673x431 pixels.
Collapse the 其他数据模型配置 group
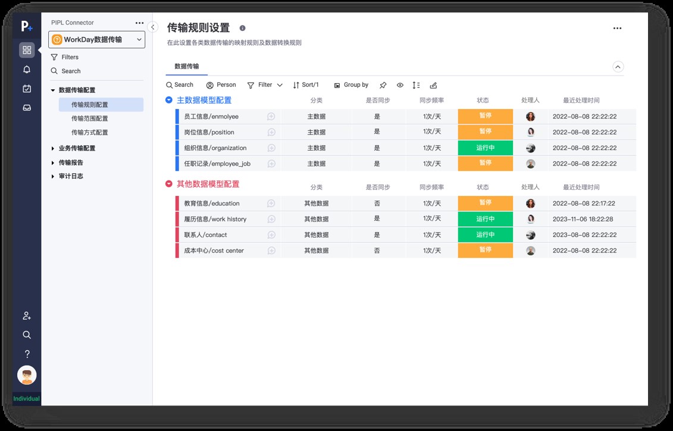[x=169, y=185]
